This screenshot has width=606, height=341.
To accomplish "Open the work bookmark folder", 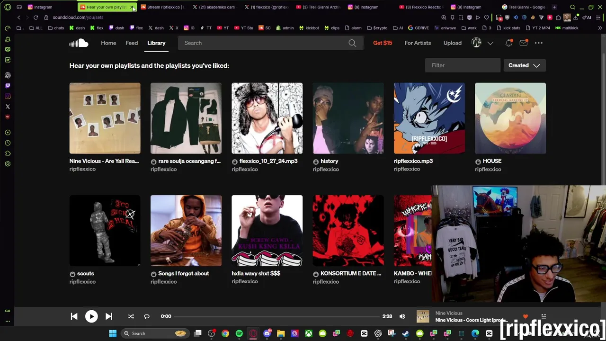I will pyautogui.click(x=469, y=28).
